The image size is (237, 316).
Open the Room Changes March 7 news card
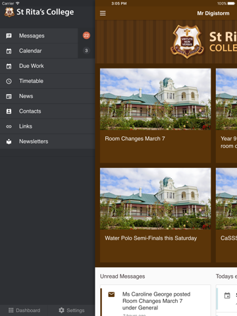155,116
